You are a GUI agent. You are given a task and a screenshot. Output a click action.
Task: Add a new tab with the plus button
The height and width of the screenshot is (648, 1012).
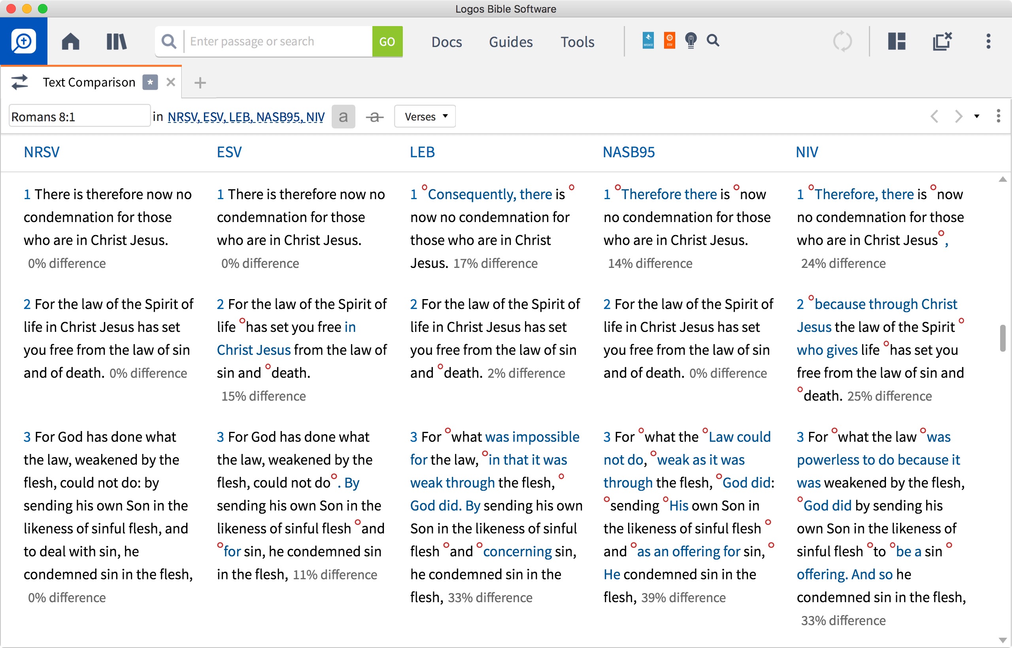point(200,83)
